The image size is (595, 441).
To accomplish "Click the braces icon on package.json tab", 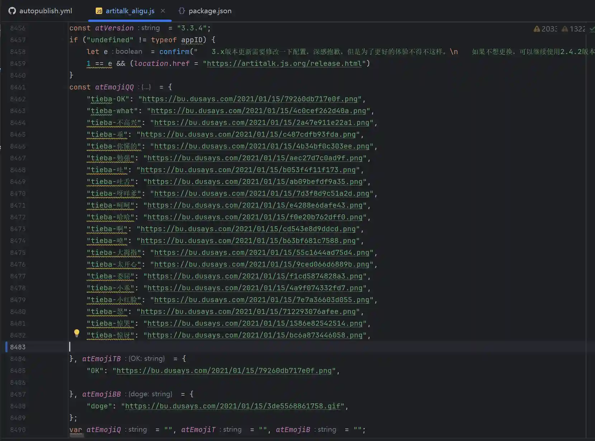I will (x=182, y=11).
